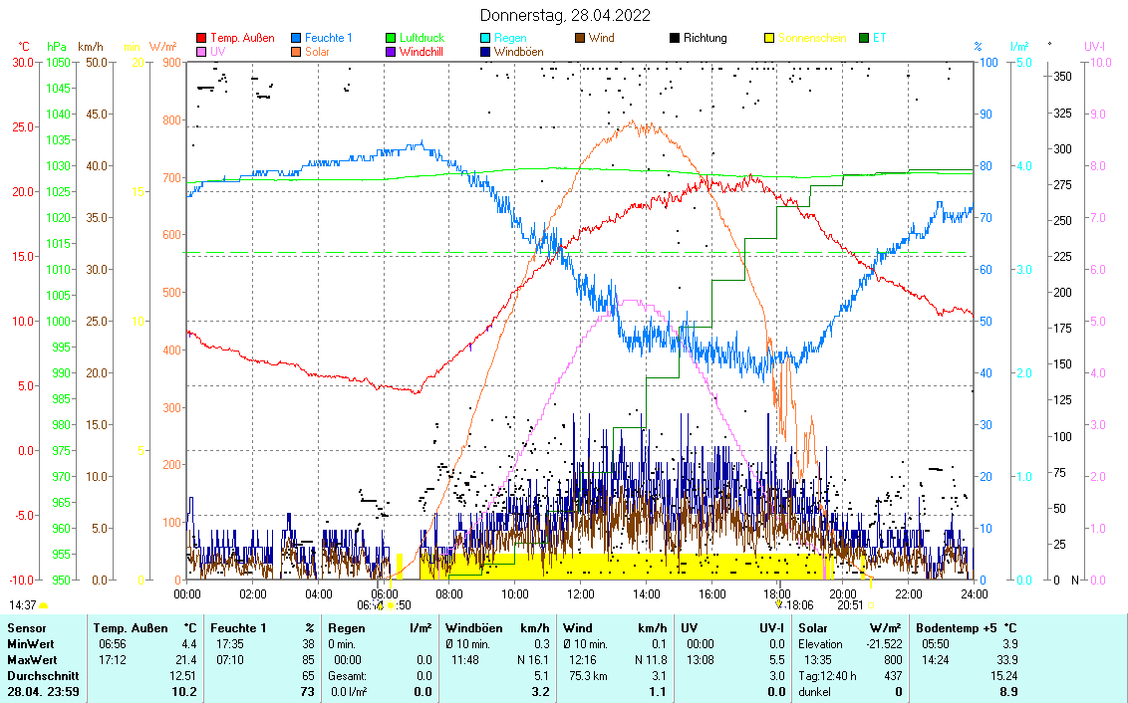This screenshot has width=1128, height=703.
Task: Click the pink UV legend square
Action: tap(202, 51)
